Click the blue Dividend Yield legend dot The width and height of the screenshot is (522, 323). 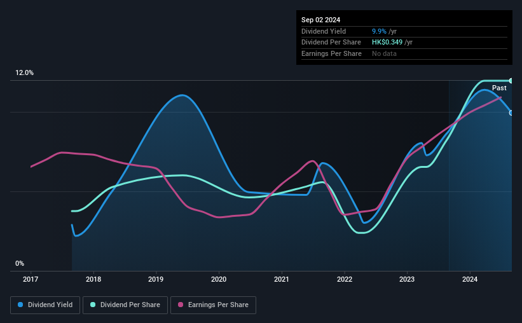coord(20,305)
